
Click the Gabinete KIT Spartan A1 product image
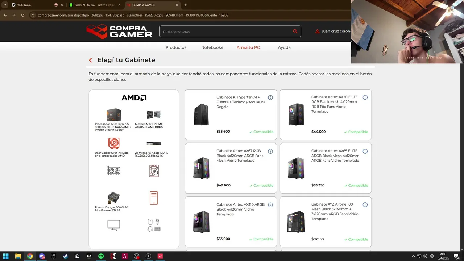(x=201, y=115)
